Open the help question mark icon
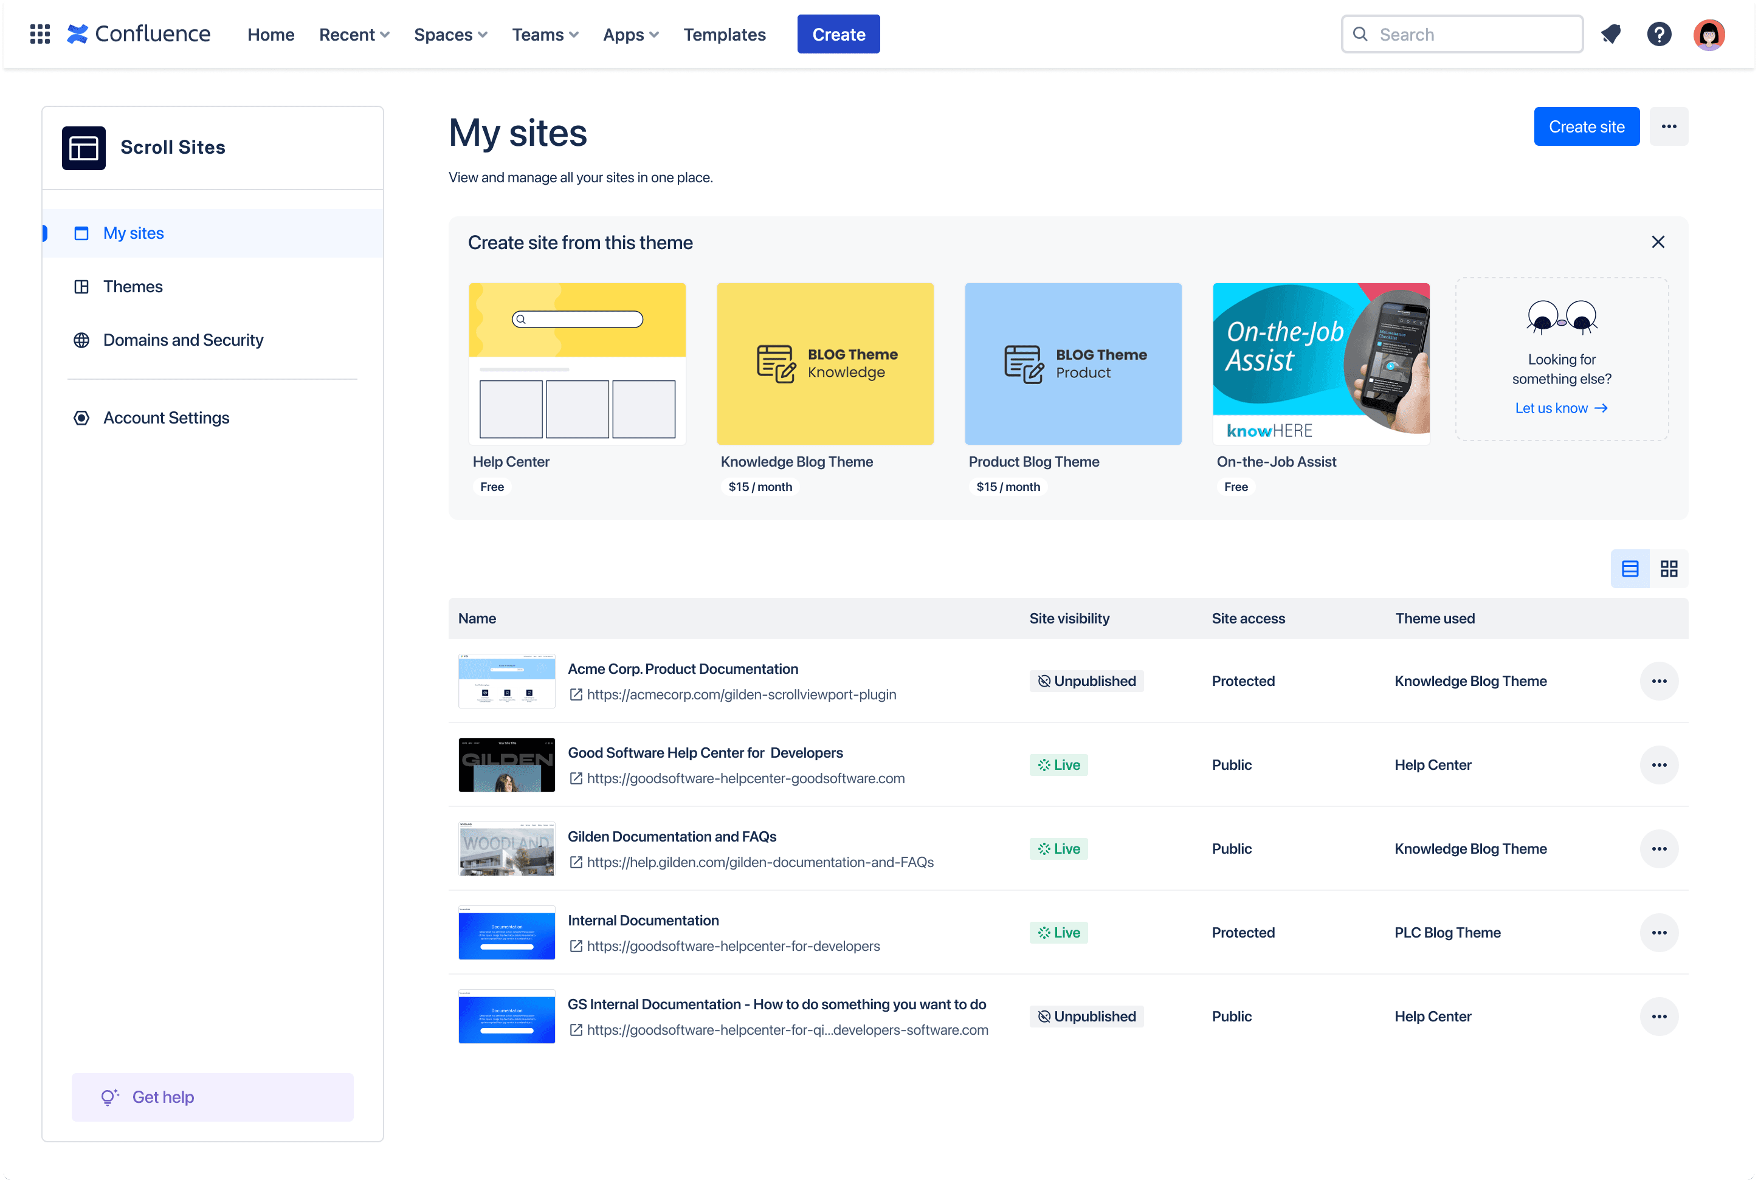This screenshot has height=1180, width=1758. pos(1659,34)
